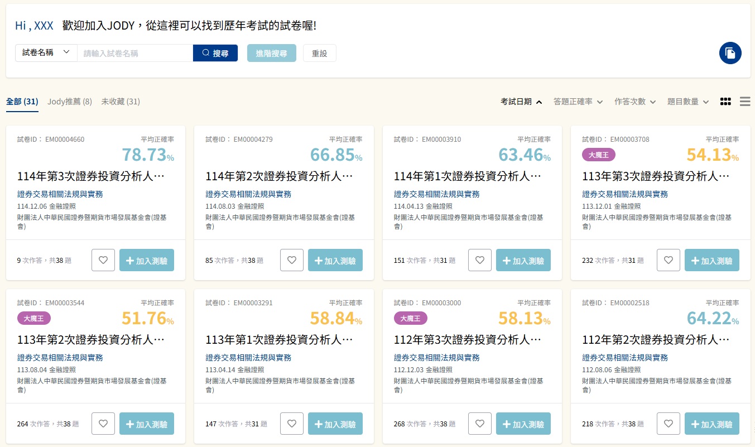This screenshot has width=755, height=447.
Task: Click heart icon on 113年第1次 exam card
Action: [x=291, y=424]
